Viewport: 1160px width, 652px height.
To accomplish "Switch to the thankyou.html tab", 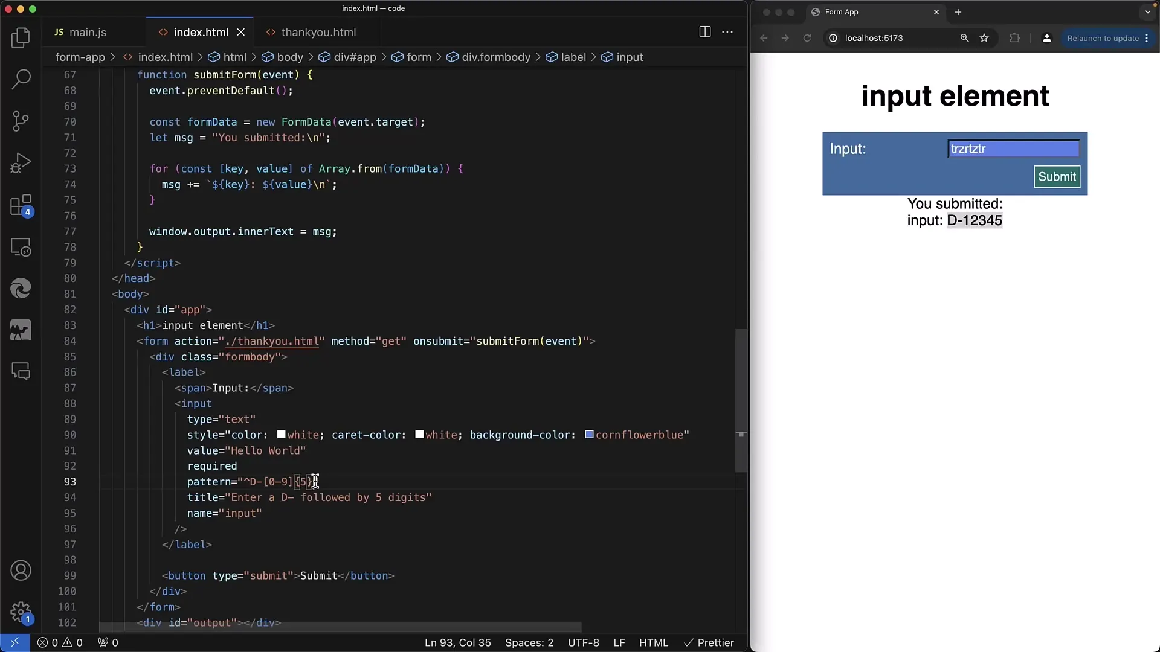I will (x=318, y=32).
